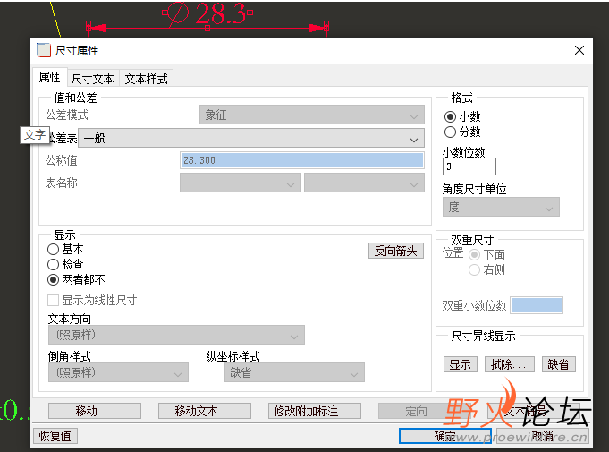Click the 缺省 button under 尺寸界线显示

pyautogui.click(x=559, y=364)
